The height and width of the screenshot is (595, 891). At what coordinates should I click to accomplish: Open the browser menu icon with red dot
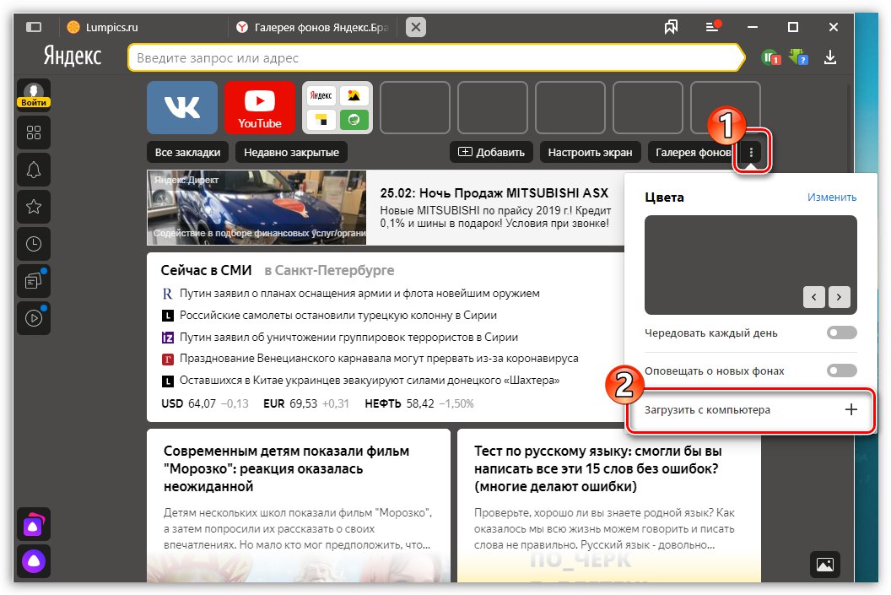[x=713, y=26]
